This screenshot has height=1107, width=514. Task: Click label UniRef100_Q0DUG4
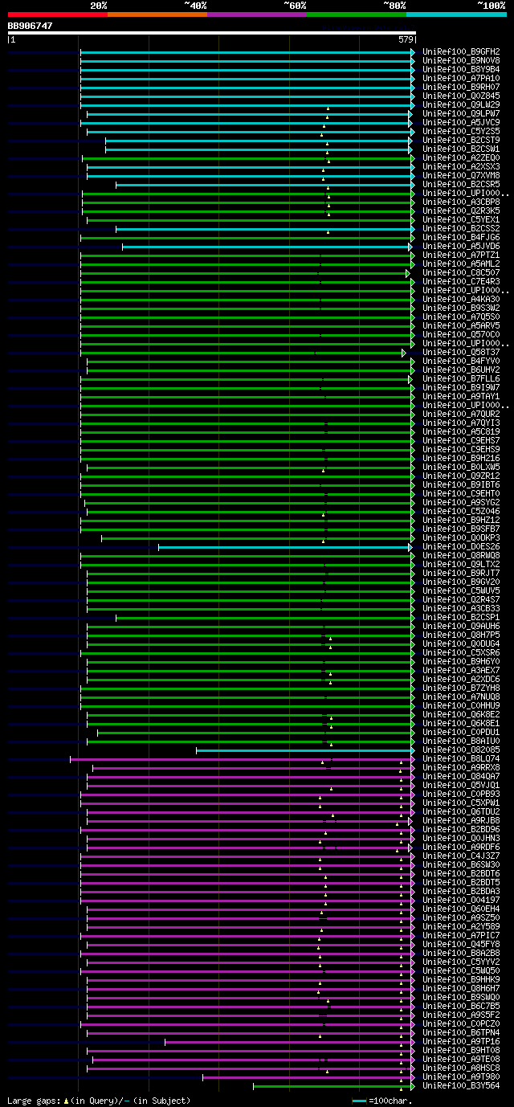click(461, 643)
